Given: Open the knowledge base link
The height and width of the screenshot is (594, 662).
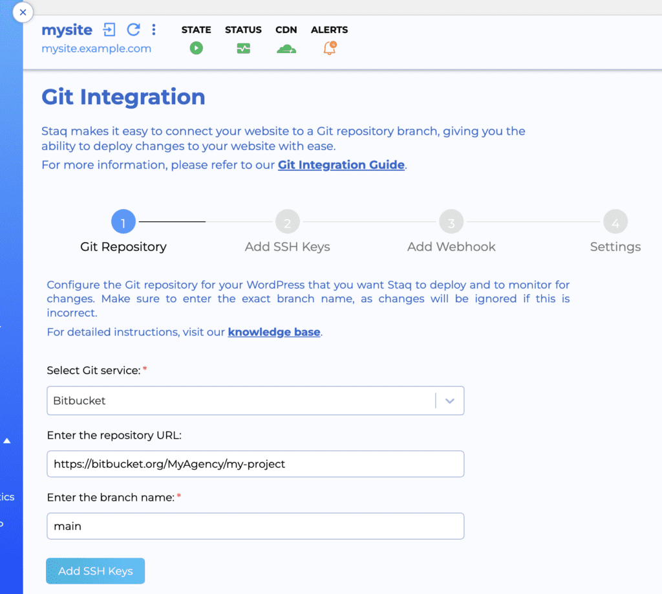Looking at the screenshot, I should [x=274, y=332].
